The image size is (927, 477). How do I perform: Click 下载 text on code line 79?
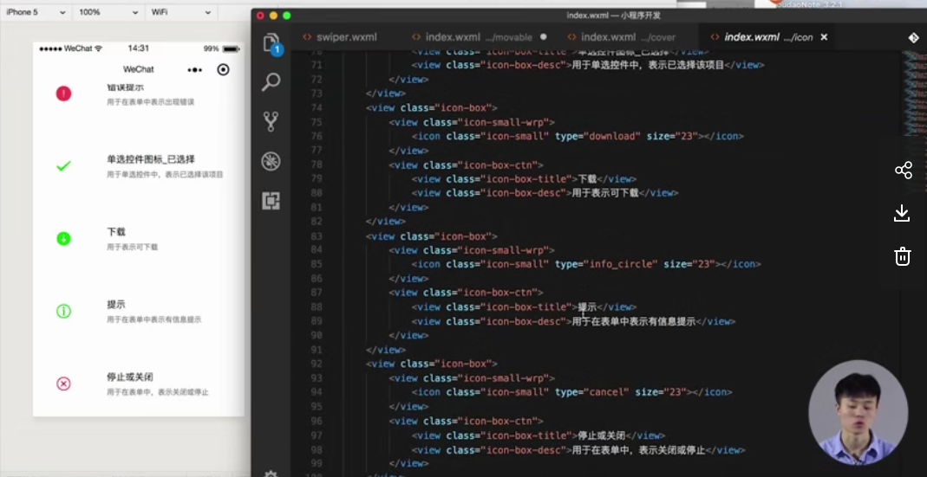586,179
